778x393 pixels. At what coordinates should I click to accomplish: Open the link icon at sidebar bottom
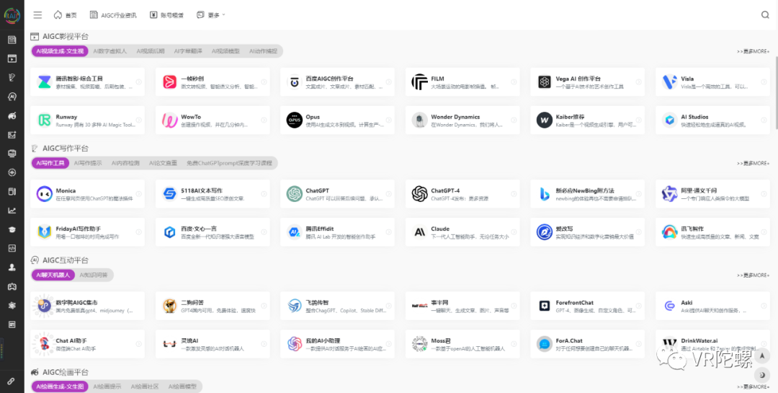(12, 381)
